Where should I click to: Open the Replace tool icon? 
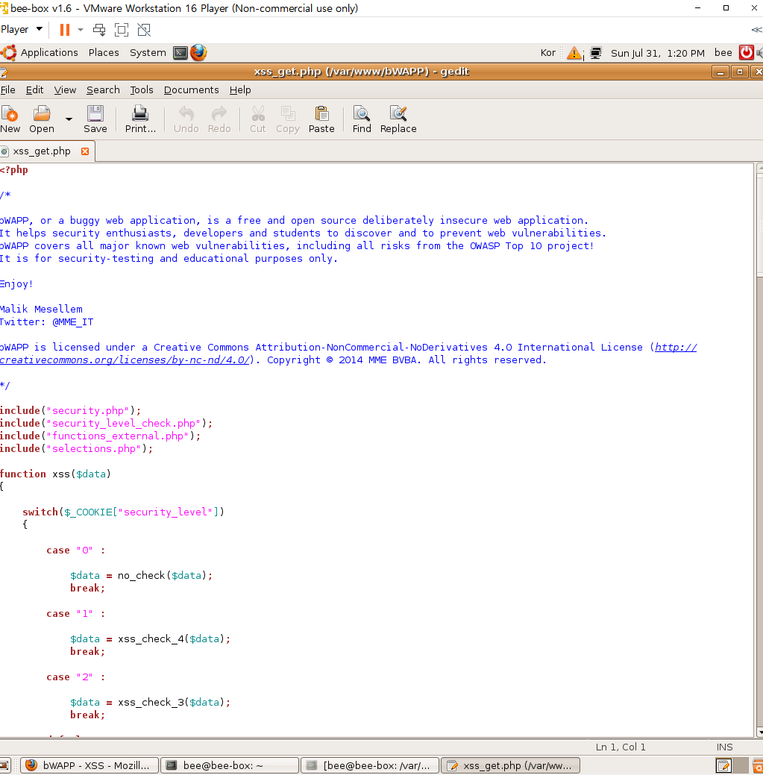398,119
